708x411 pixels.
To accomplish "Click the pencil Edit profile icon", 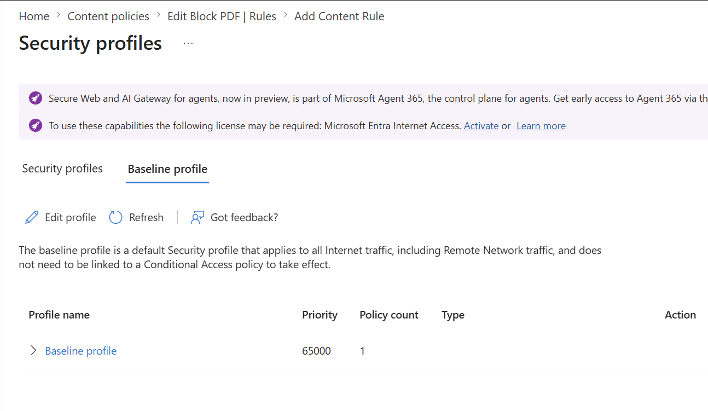I will click(32, 218).
